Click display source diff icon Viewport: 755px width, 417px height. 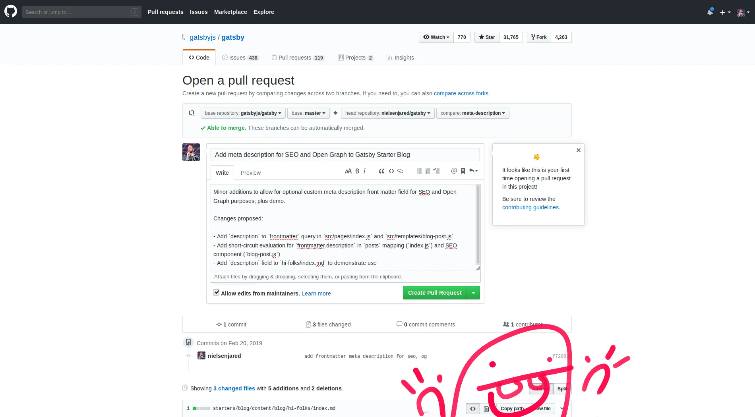click(473, 409)
